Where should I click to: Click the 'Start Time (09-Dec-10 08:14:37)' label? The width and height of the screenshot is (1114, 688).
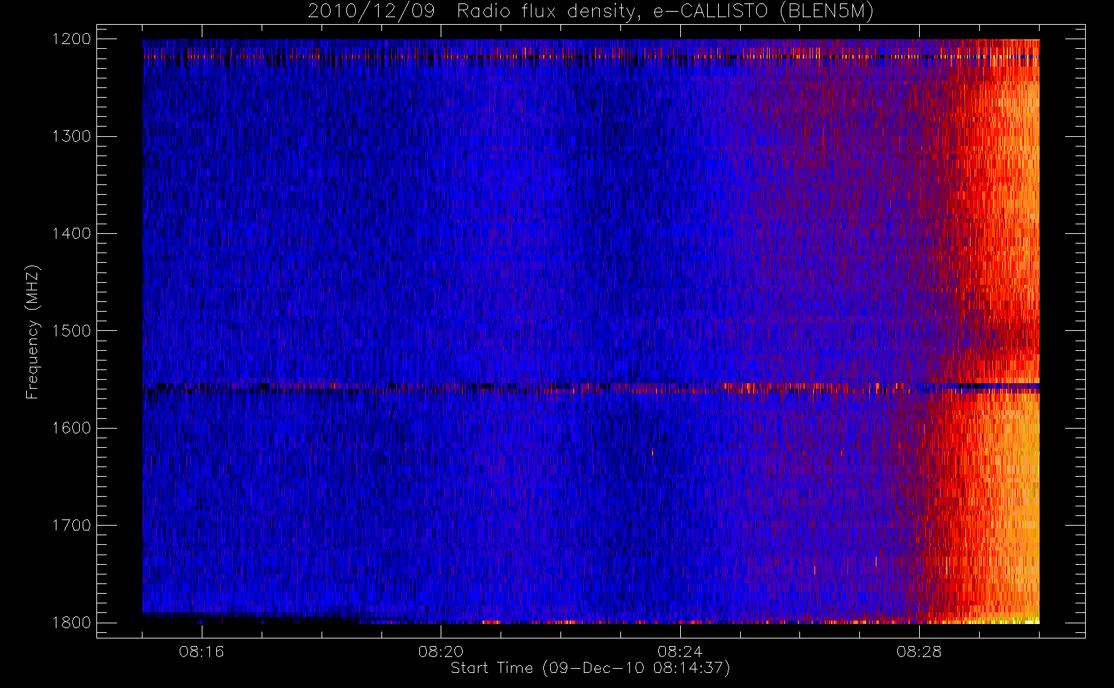590,668
